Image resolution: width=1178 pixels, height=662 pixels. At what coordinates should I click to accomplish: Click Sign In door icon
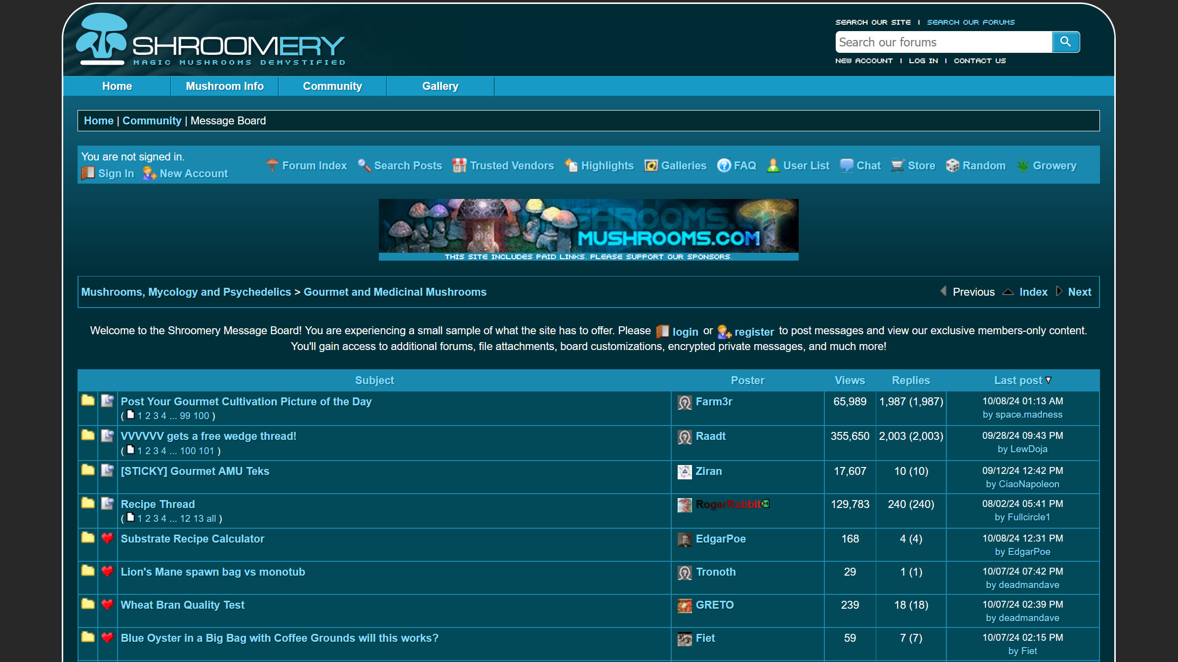(88, 173)
